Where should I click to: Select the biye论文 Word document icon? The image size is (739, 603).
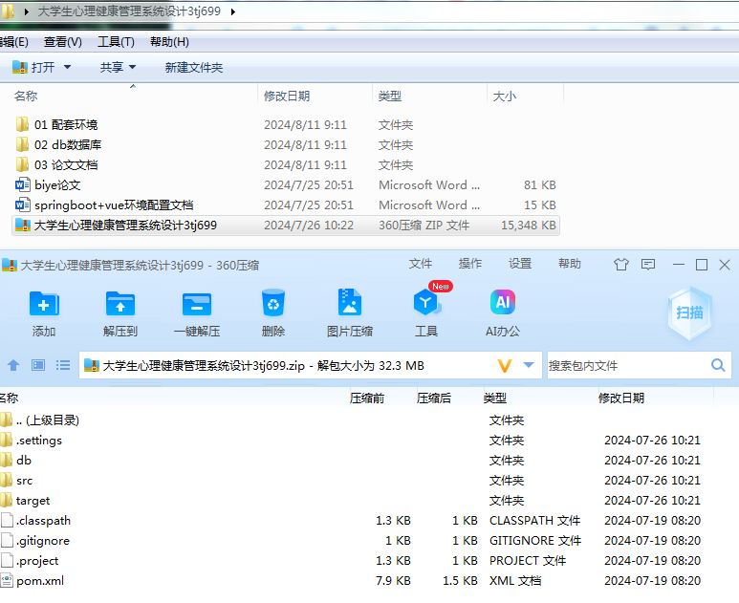click(x=23, y=184)
